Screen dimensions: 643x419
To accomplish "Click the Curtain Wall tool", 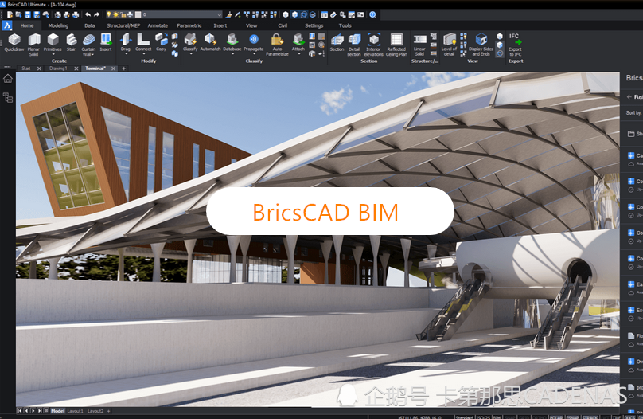I will pos(88,45).
